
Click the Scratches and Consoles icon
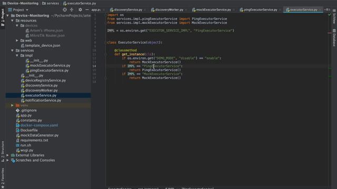(x=13, y=160)
